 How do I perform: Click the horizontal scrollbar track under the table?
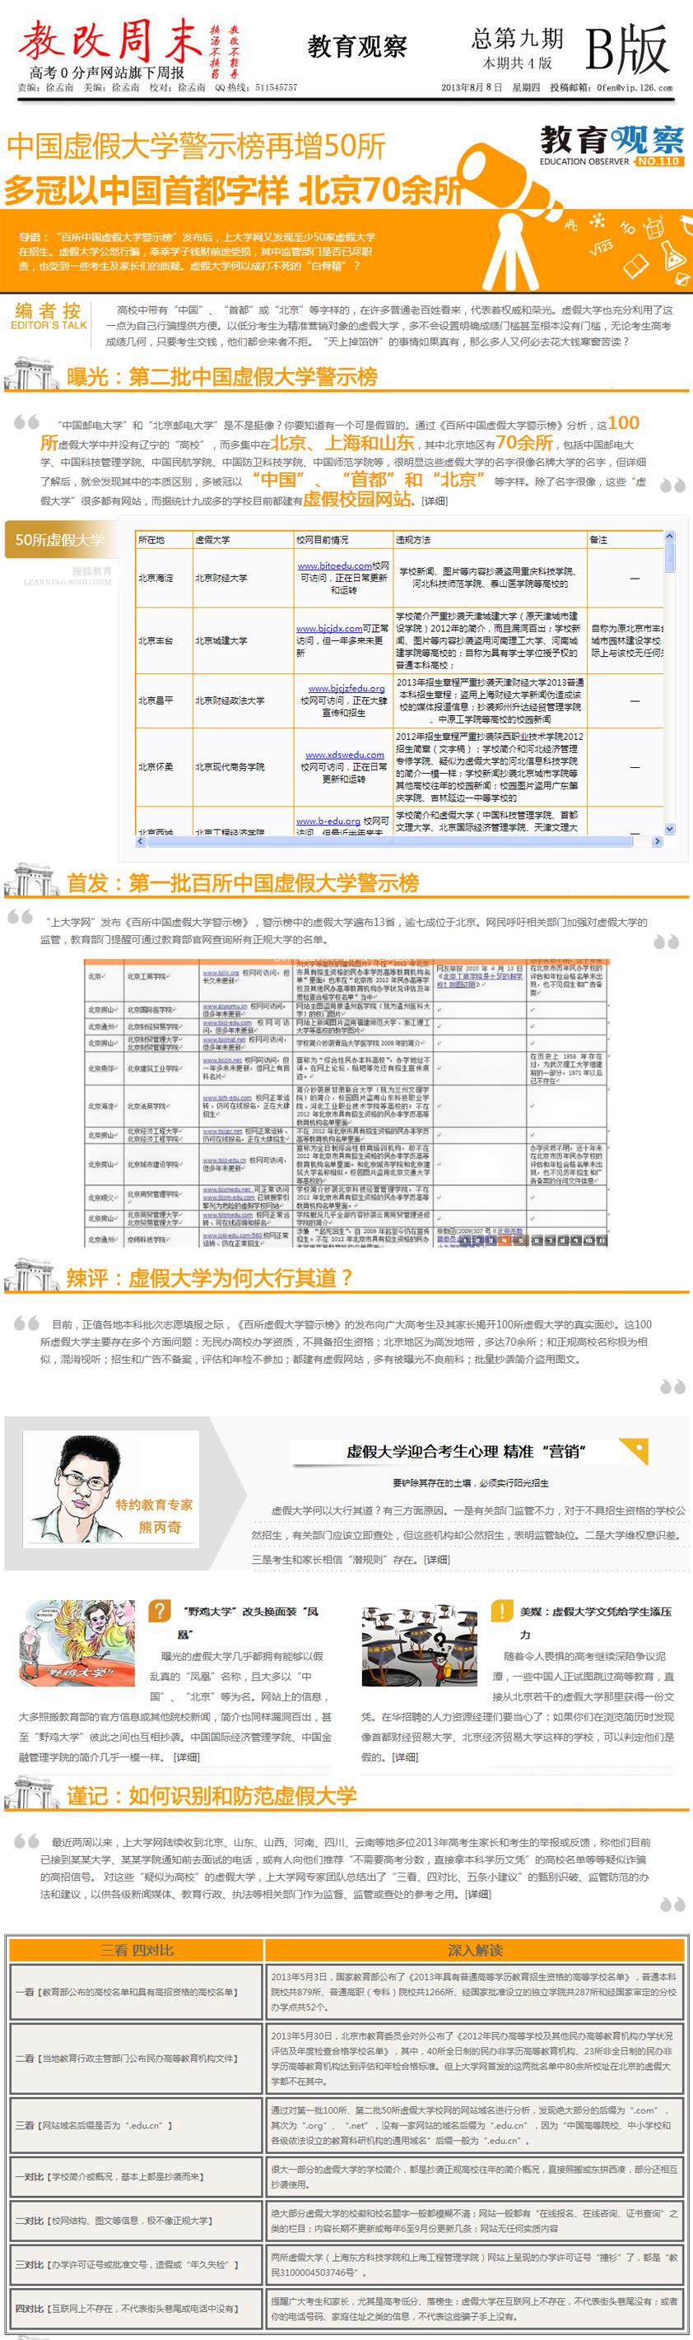click(x=400, y=842)
